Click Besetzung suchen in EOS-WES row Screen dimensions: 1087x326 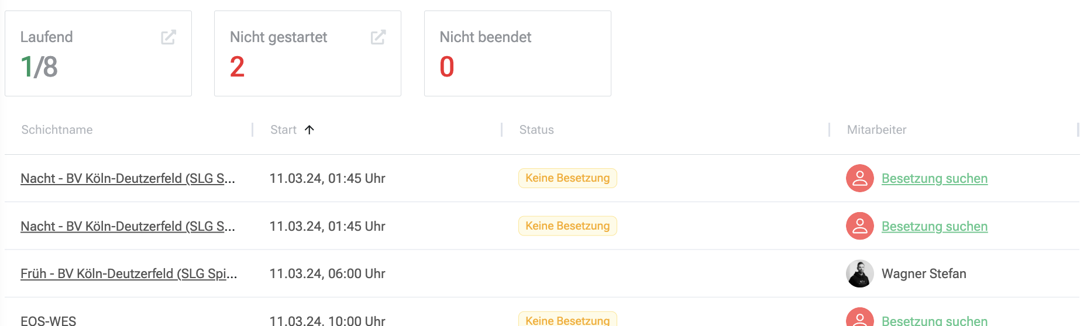pos(934,320)
